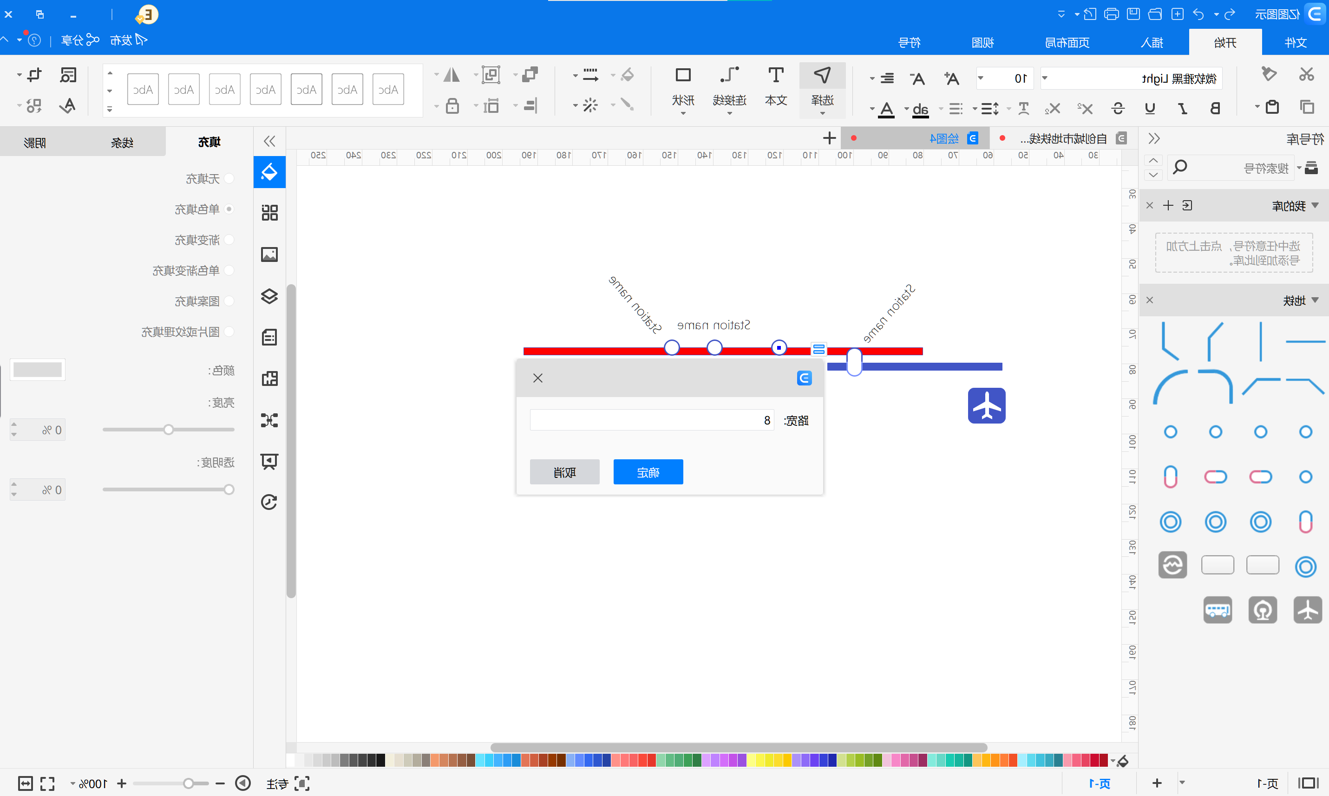This screenshot has height=796, width=1329.
Task: Toggle Bold text formatting
Action: coord(1215,108)
